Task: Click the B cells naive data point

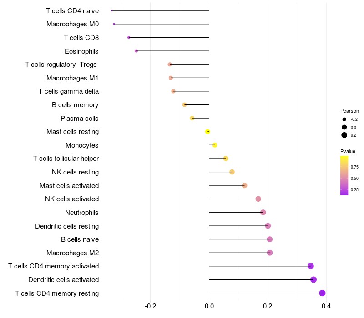Action: click(x=269, y=239)
